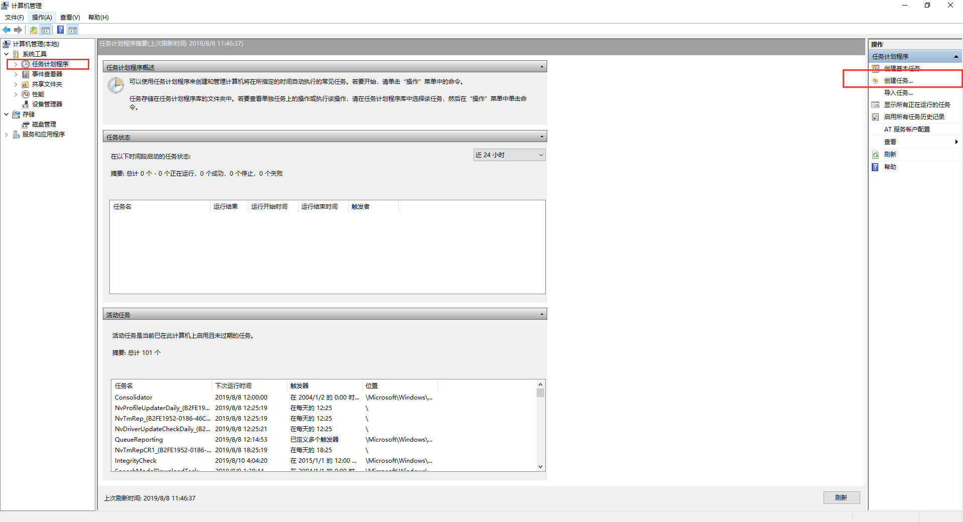The width and height of the screenshot is (963, 522).
Task: Click the 帮助 icon in the actions pane
Action: [x=876, y=167]
